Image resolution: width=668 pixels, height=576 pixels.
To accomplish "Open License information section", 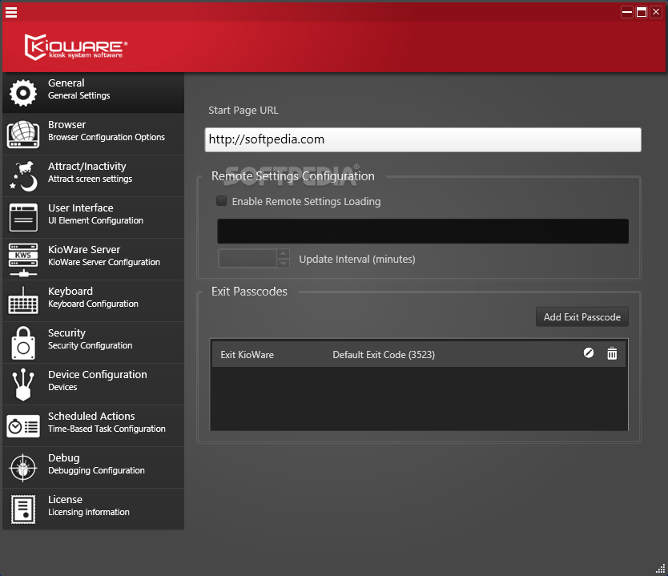I will tap(93, 510).
